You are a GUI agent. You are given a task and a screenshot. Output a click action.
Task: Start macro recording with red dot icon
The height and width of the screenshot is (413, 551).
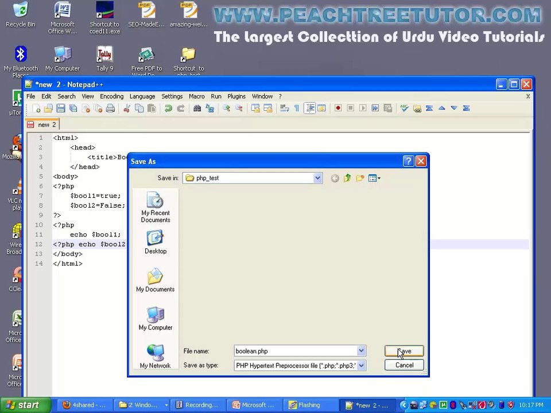338,108
